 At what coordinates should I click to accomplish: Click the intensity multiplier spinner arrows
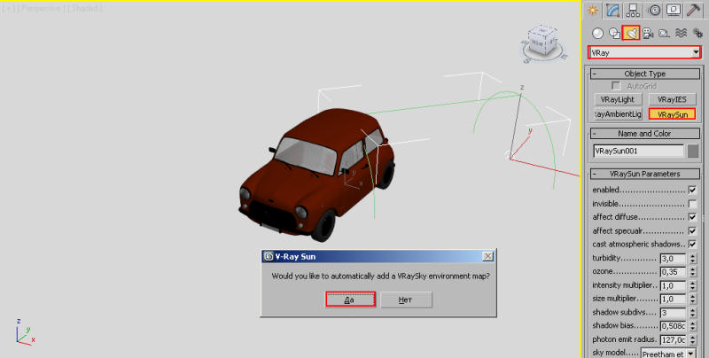(693, 285)
